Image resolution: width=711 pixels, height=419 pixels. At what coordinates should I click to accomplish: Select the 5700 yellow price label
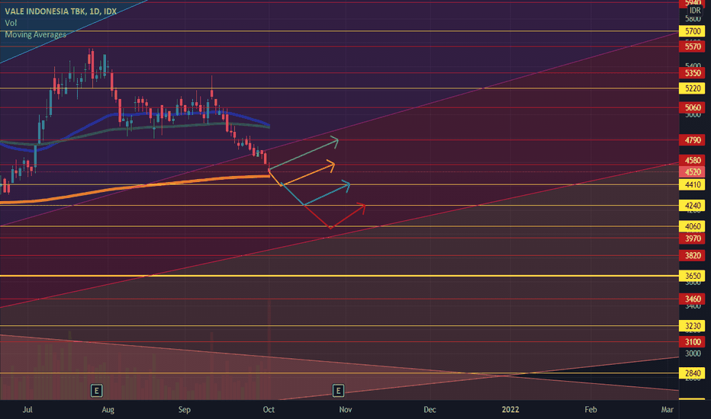pos(692,31)
